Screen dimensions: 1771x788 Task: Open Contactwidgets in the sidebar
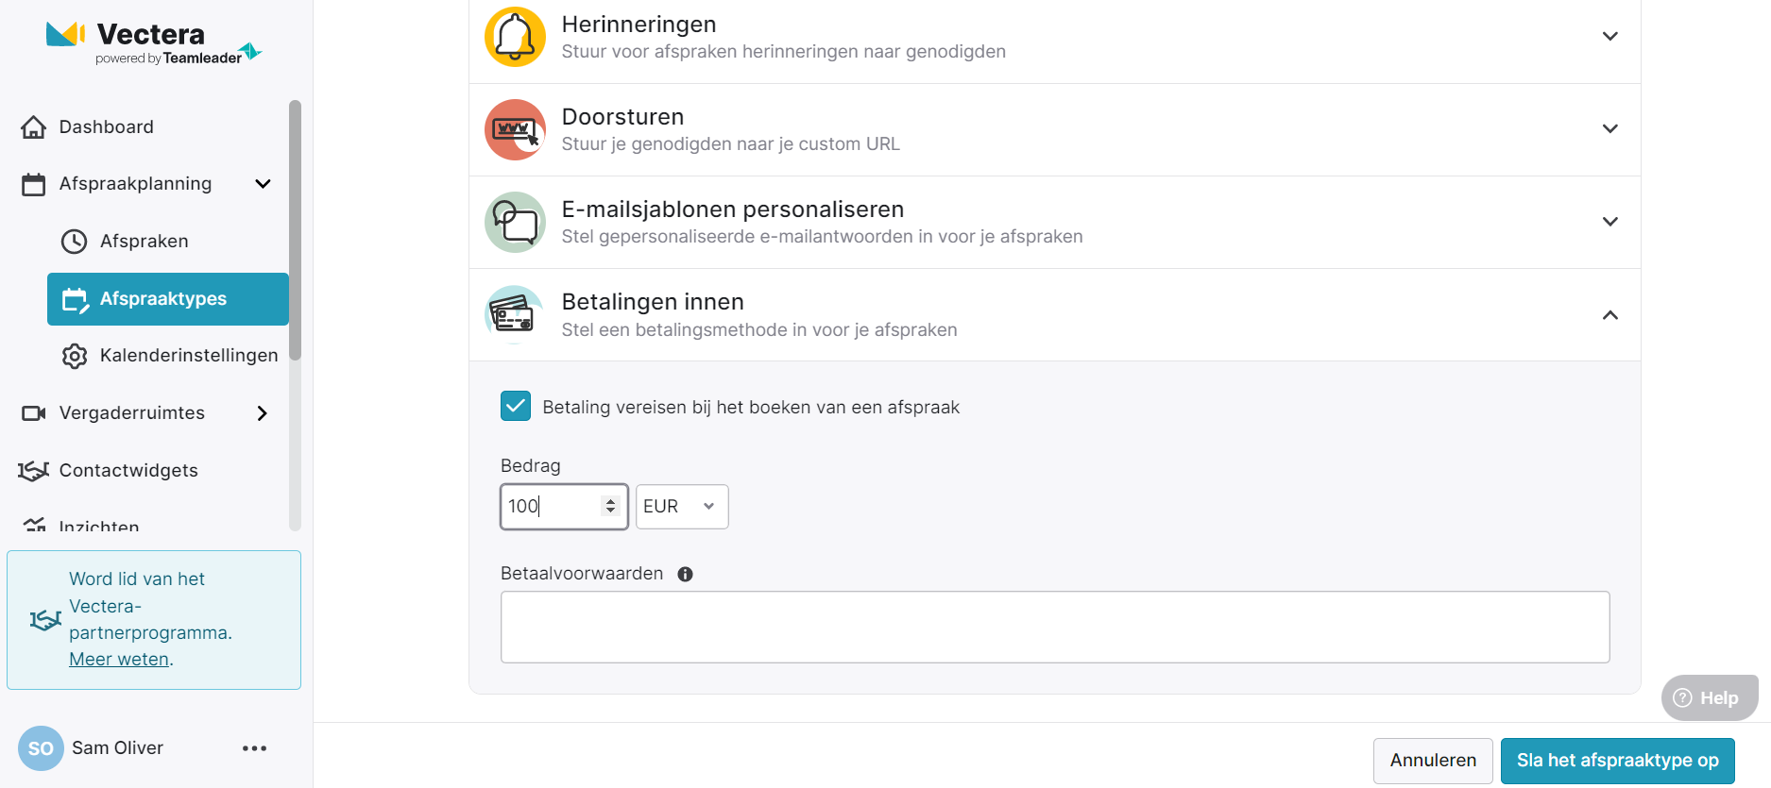128,471
